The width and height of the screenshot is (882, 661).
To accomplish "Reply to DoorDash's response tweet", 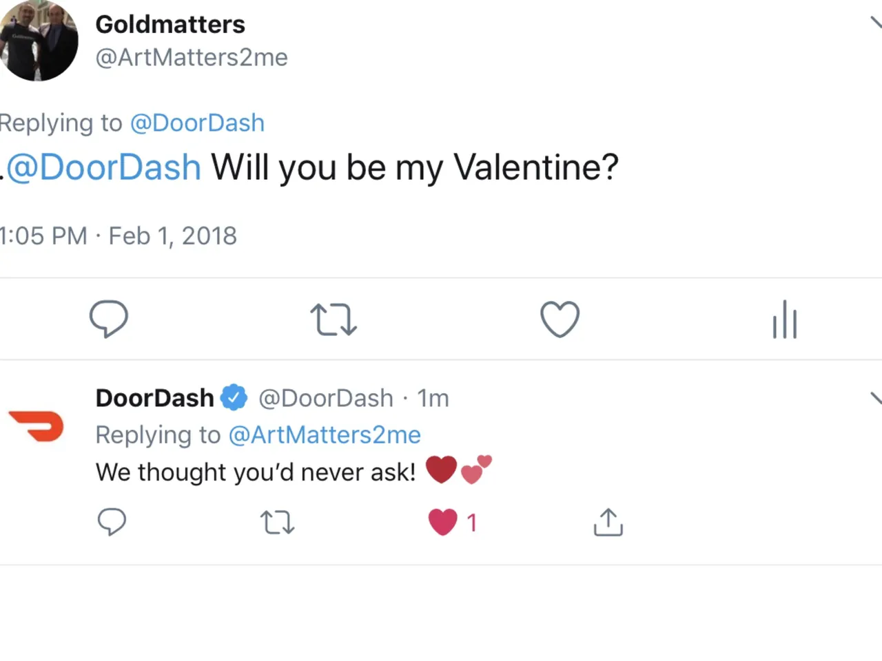I will (x=112, y=522).
